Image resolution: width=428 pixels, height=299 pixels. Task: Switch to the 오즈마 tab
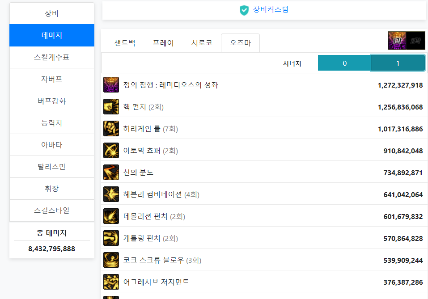point(240,43)
